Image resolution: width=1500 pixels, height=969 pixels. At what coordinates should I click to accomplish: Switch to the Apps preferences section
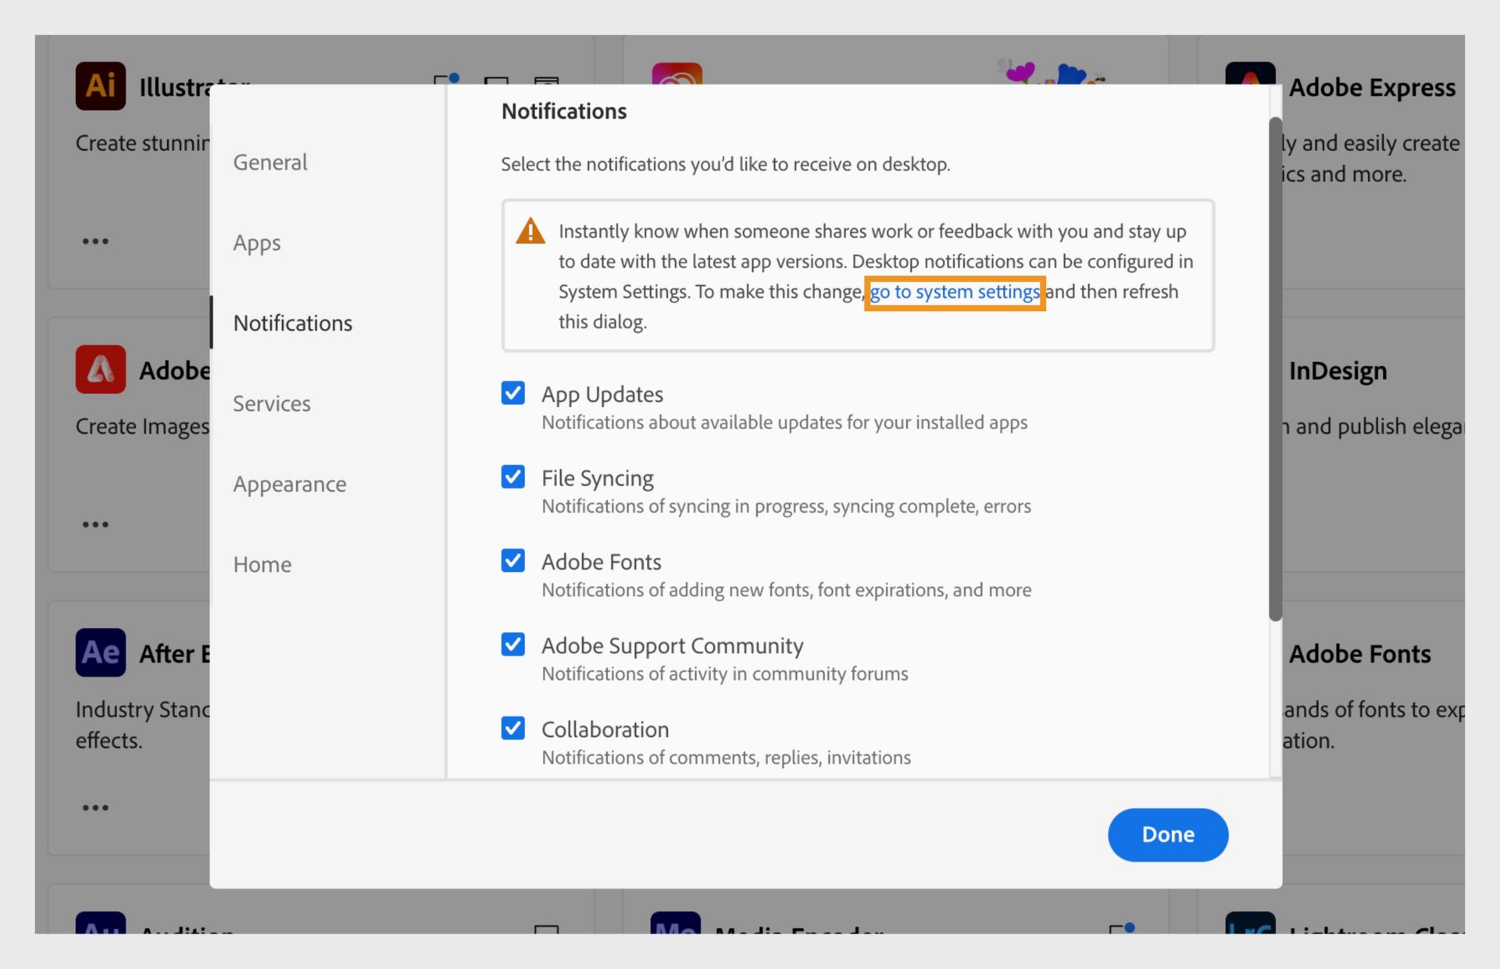pos(257,242)
